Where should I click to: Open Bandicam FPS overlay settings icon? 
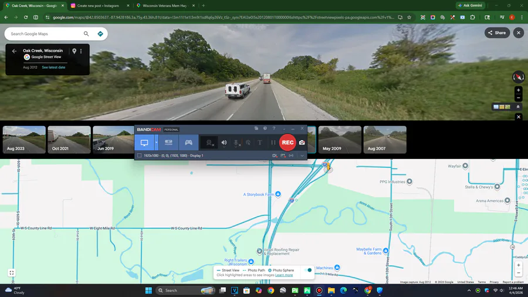(283, 156)
